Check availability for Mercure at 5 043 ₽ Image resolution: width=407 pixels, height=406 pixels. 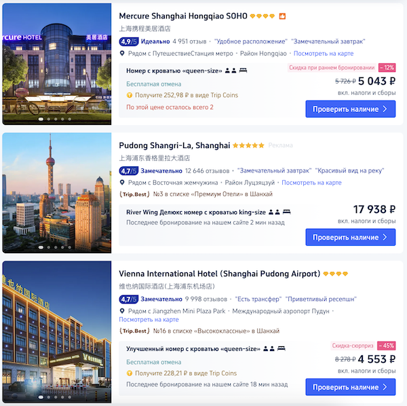351,109
